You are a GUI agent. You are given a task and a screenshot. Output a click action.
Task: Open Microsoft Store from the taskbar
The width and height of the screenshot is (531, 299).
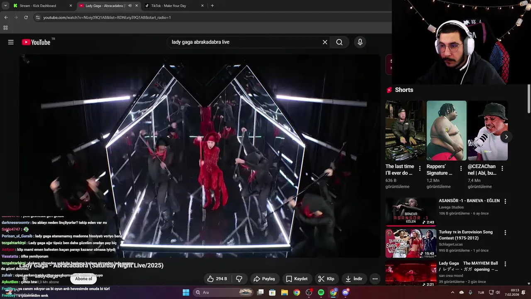[x=273, y=292]
